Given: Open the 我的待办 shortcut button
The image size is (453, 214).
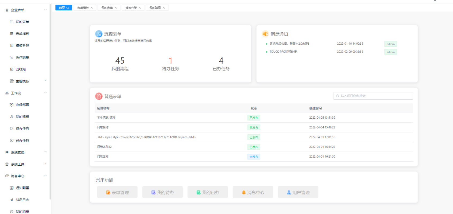Looking at the screenshot, I should pyautogui.click(x=163, y=192).
